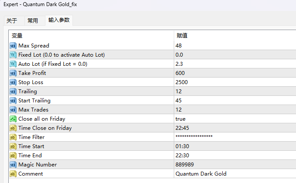This screenshot has height=183, width=296.
Task: Click the string icon beside Time Filter
Action: point(13,137)
